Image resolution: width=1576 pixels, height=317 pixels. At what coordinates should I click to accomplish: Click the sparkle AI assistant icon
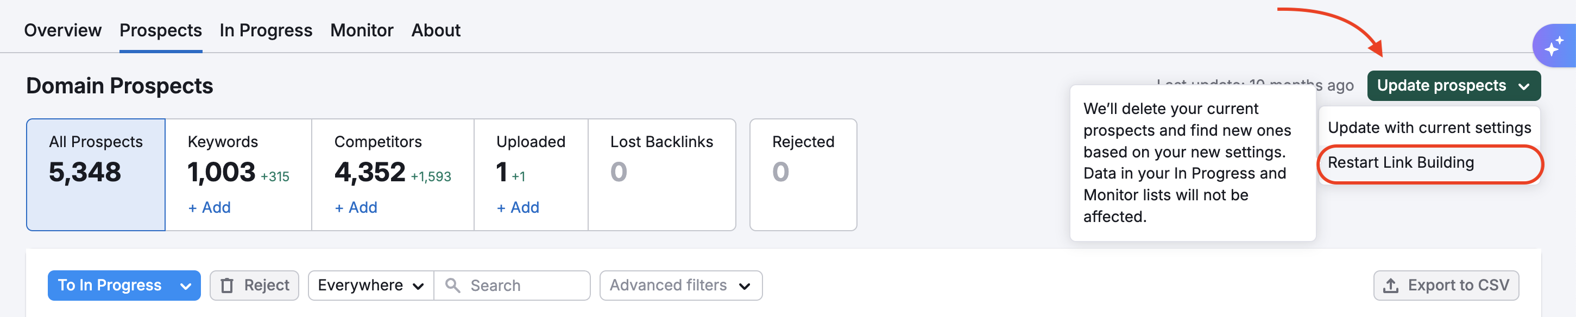pos(1554,46)
